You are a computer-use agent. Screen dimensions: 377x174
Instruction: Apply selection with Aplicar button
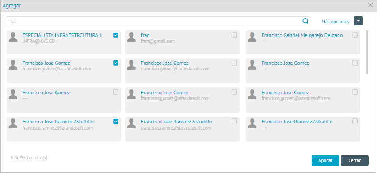[x=325, y=161]
